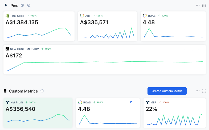Click the MER card title
This screenshot has height=130, width=209.
pyautogui.click(x=153, y=102)
